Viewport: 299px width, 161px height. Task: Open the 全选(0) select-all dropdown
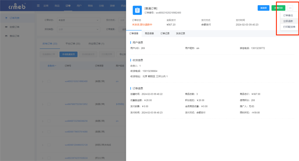point(52,66)
